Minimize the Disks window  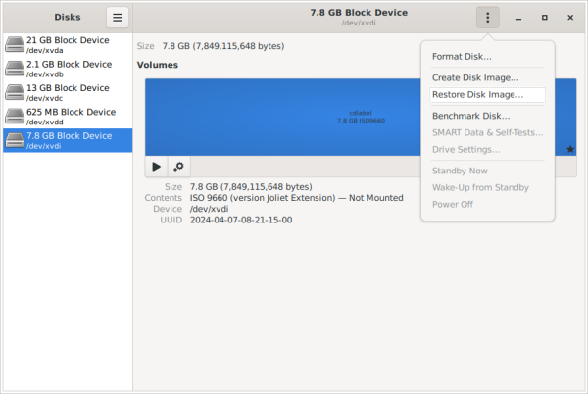[518, 18]
